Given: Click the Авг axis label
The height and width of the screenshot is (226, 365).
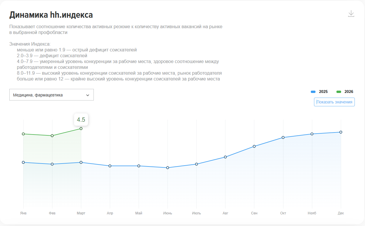Looking at the screenshot, I should tap(225, 213).
